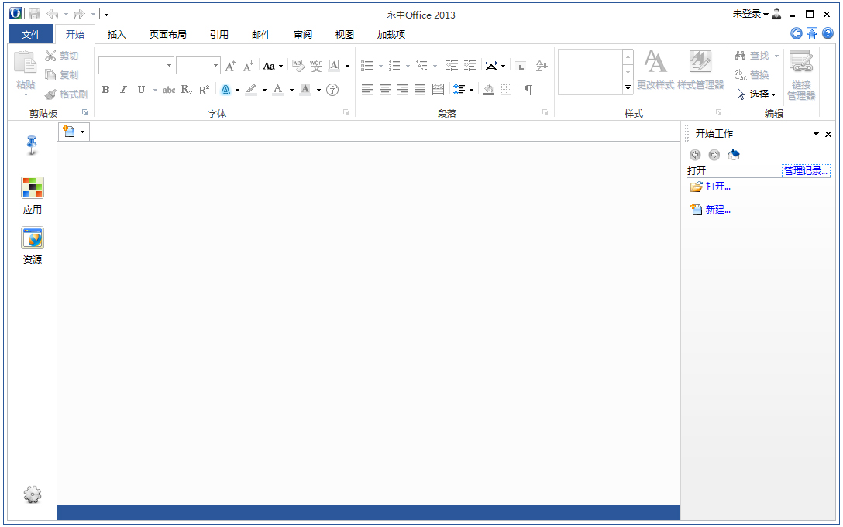Click the 管理记录 link
Viewport: 843px width, 527px height.
point(806,170)
